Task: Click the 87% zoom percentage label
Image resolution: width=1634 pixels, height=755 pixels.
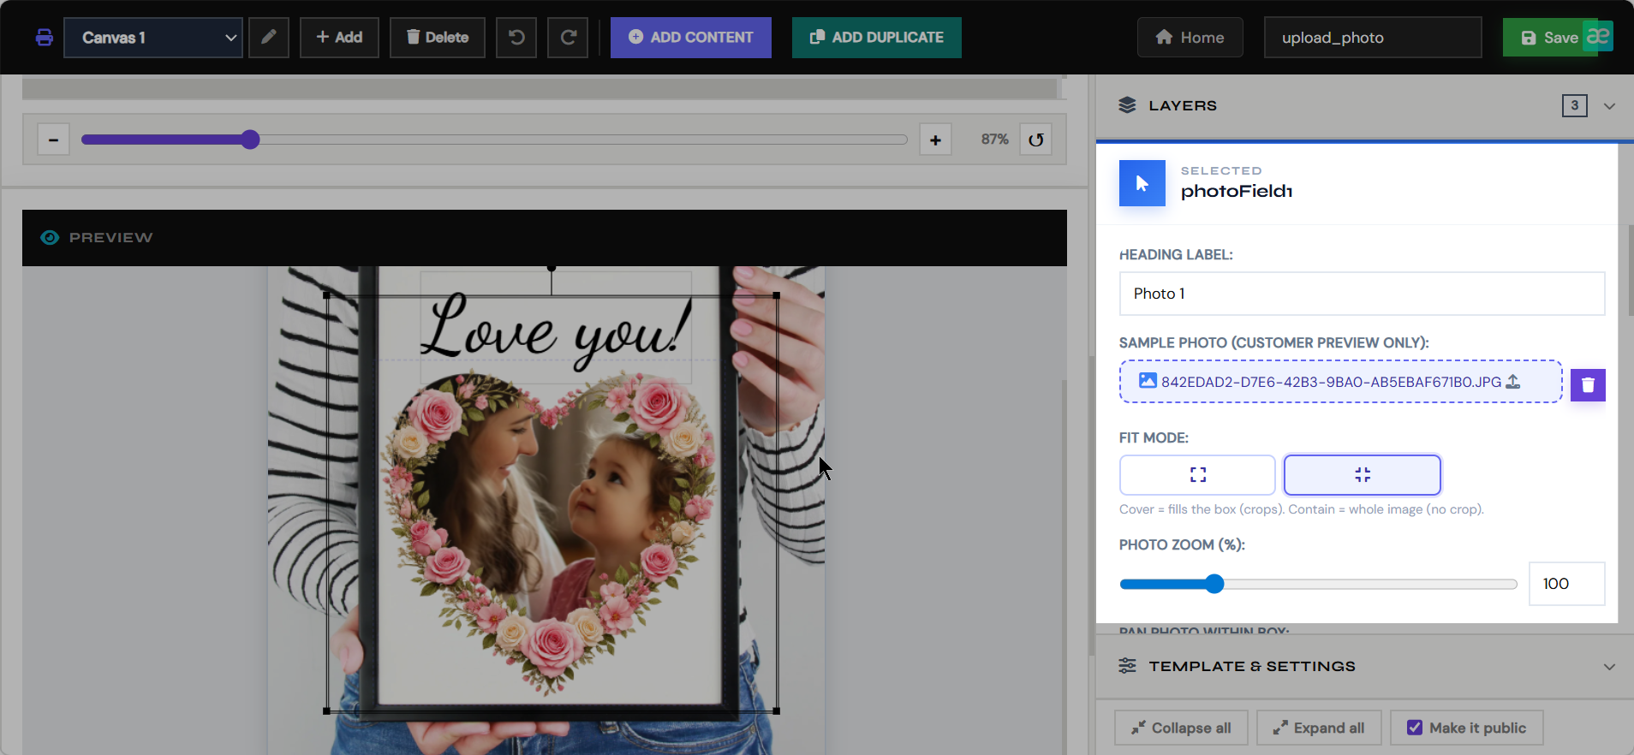Action: (994, 140)
